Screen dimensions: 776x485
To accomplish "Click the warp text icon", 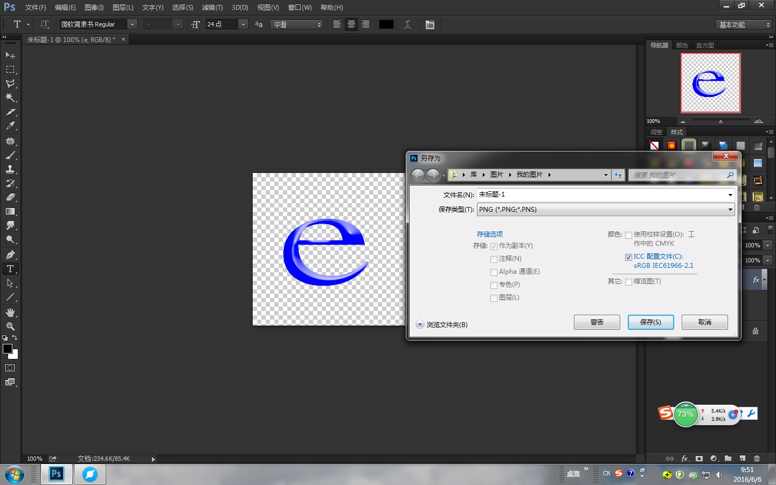I will click(408, 24).
